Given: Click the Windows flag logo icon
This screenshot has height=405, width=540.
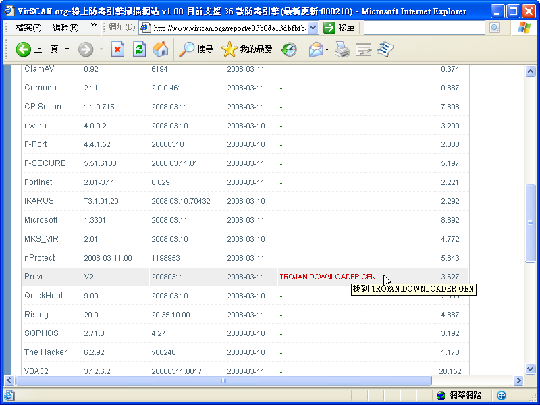Looking at the screenshot, I should point(524,28).
